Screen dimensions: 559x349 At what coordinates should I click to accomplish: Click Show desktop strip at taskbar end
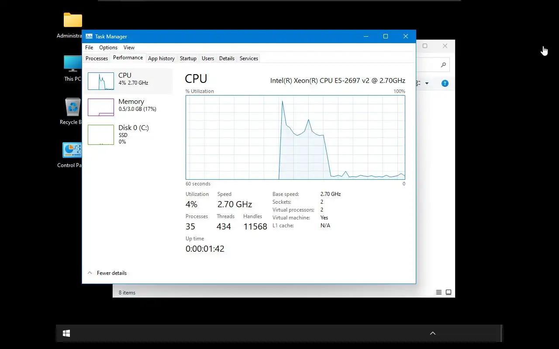point(502,333)
